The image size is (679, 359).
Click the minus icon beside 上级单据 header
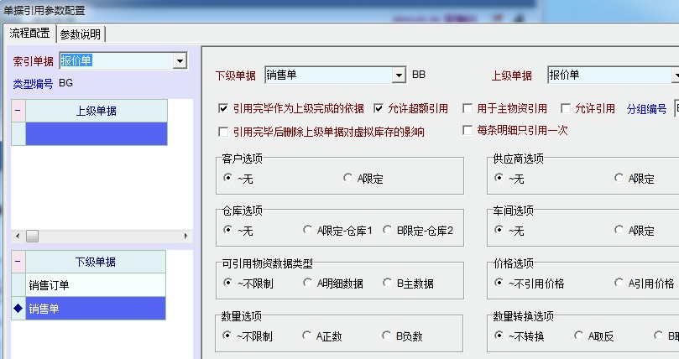point(18,112)
